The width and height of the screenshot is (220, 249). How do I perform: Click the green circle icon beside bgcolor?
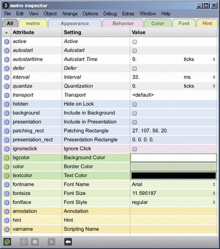pos(7,158)
